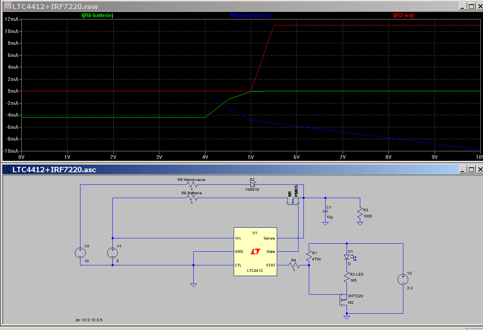Click the 0mA label on the vertical axis
This screenshot has height=330, width=483.
(x=13, y=91)
